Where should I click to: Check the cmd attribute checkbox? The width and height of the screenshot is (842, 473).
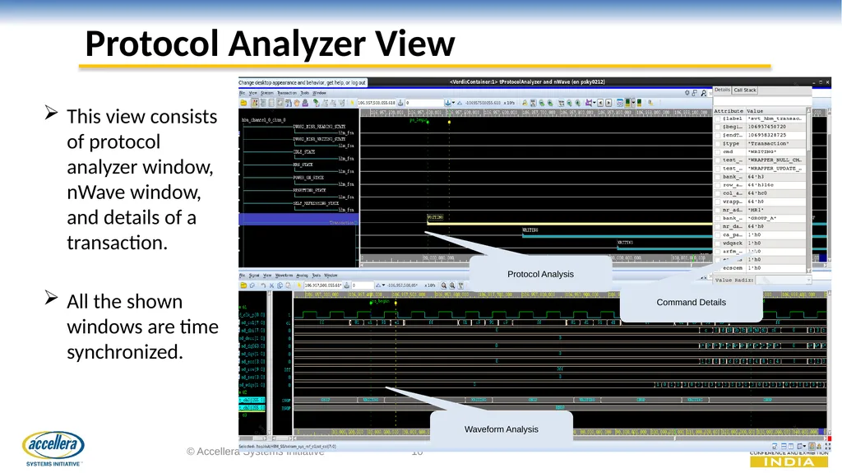click(718, 151)
